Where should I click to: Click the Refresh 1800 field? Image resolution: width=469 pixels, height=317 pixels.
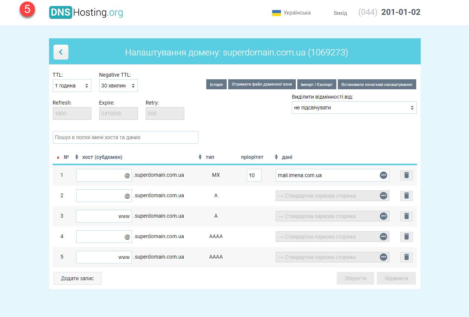pos(72,113)
